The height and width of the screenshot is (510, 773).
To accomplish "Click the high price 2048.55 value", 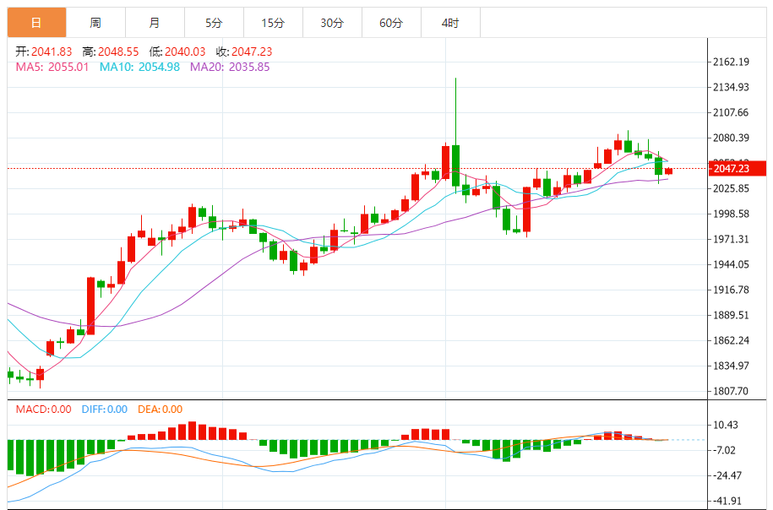I will 118,52.
